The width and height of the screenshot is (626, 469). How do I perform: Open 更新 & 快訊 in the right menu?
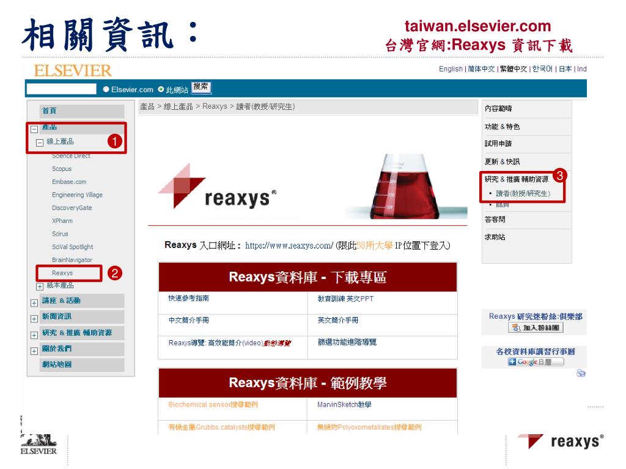503,161
